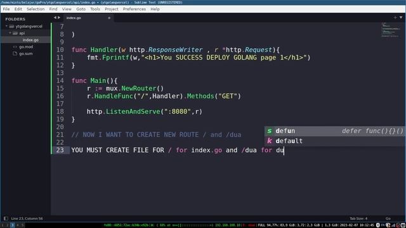
Task: Open the Preferences menu
Action: [x=134, y=9]
